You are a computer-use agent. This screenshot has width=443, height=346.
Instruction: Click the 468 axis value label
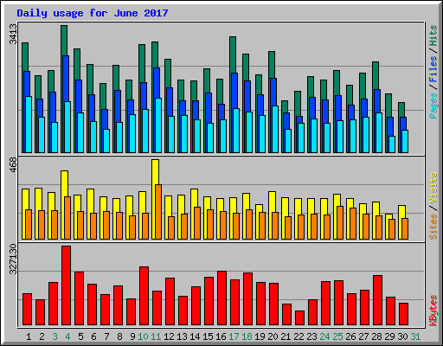click(x=13, y=165)
